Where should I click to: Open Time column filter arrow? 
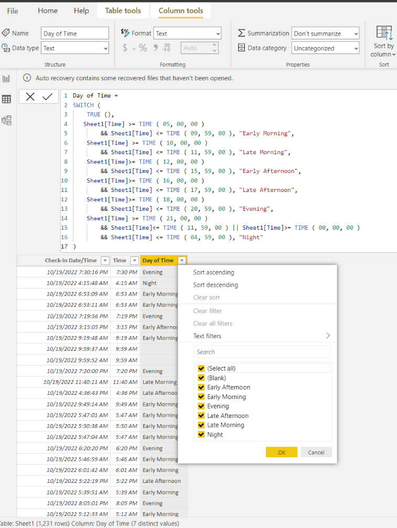134,260
